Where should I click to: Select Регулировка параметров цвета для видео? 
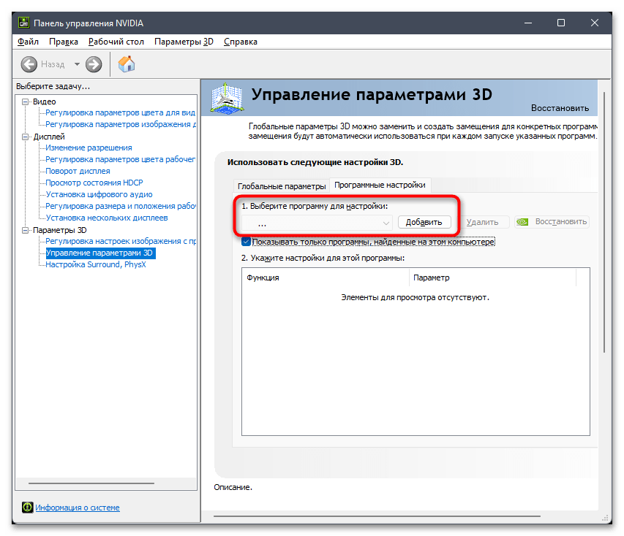click(x=121, y=113)
